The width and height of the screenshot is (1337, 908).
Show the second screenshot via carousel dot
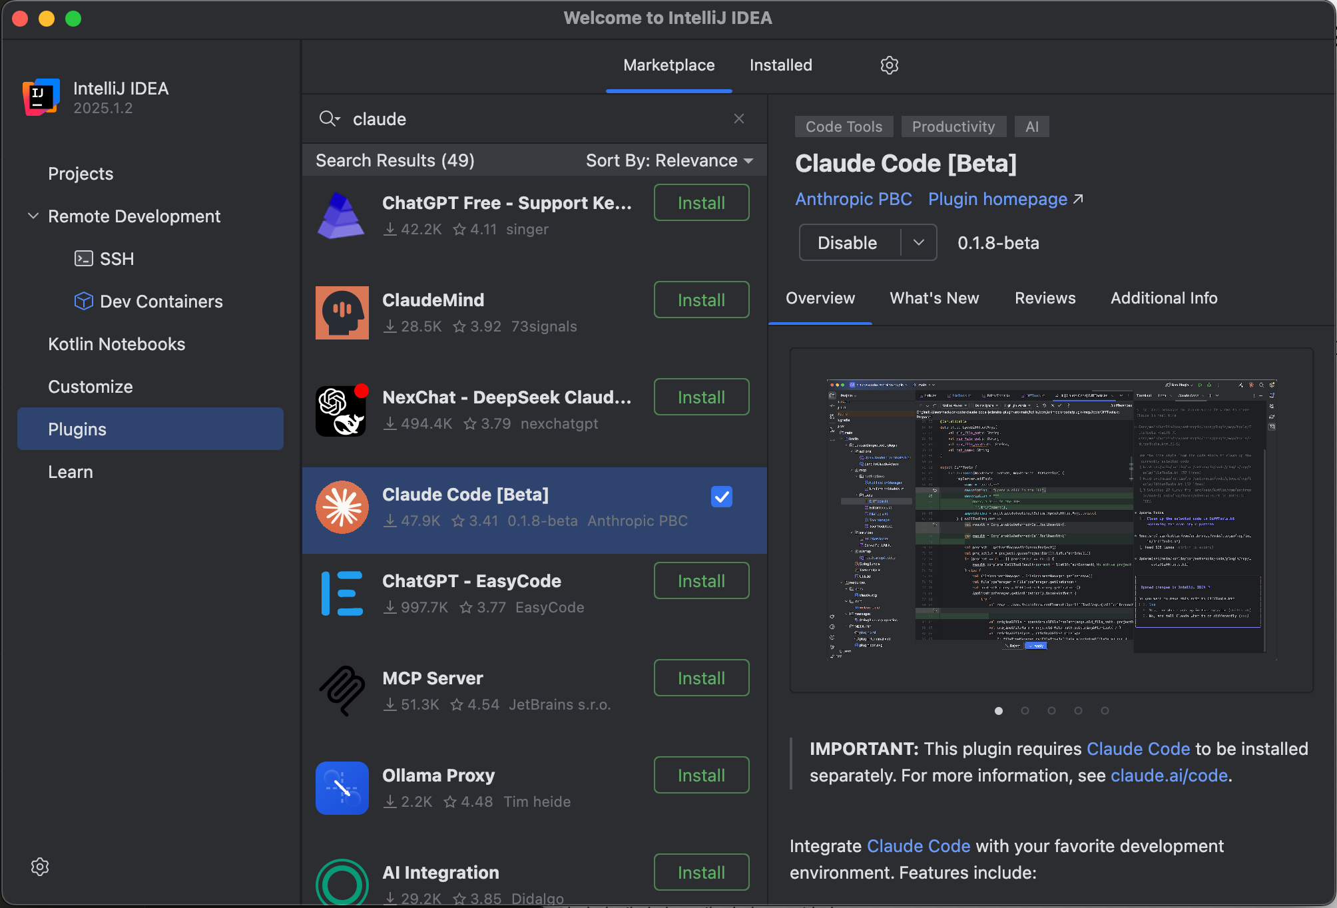pyautogui.click(x=1025, y=711)
